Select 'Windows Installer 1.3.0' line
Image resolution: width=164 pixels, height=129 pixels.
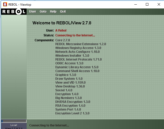pyautogui.click(x=72, y=56)
